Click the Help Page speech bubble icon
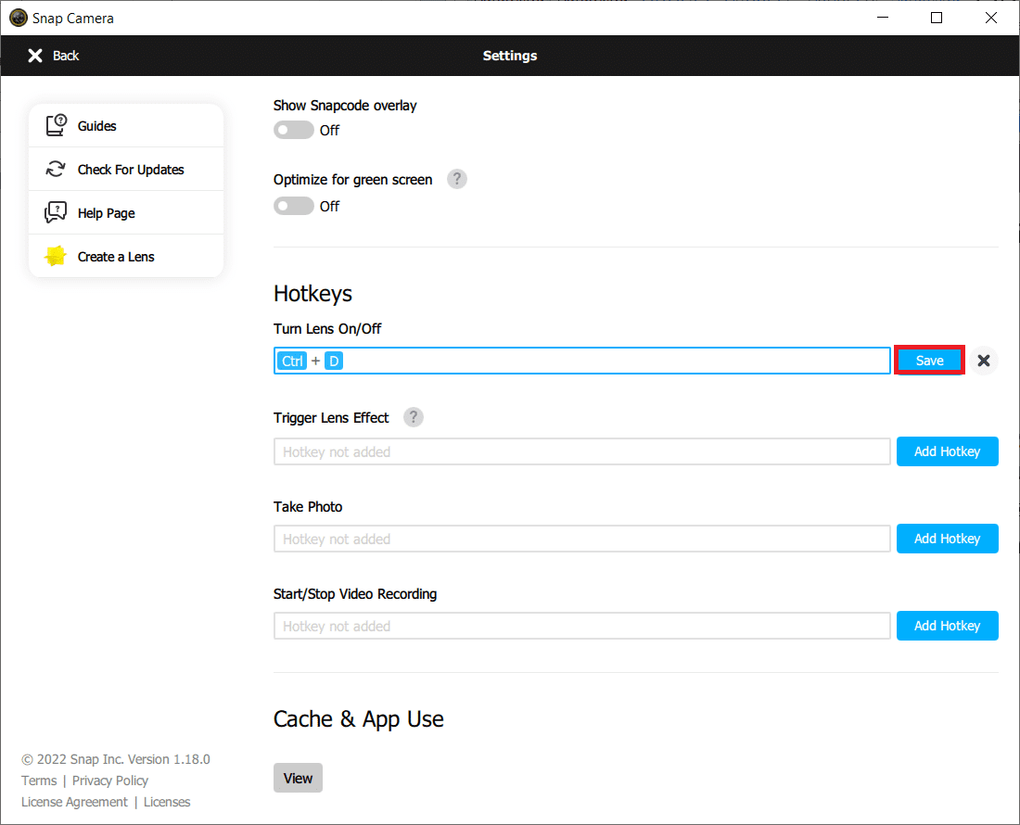Screen dimensions: 1020x825 tap(56, 213)
